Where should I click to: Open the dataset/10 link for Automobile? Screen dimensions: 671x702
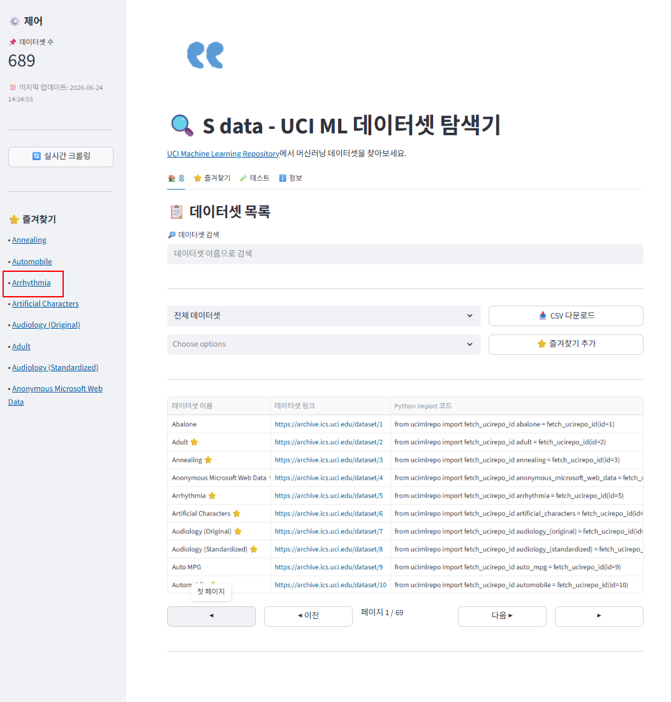coord(330,585)
